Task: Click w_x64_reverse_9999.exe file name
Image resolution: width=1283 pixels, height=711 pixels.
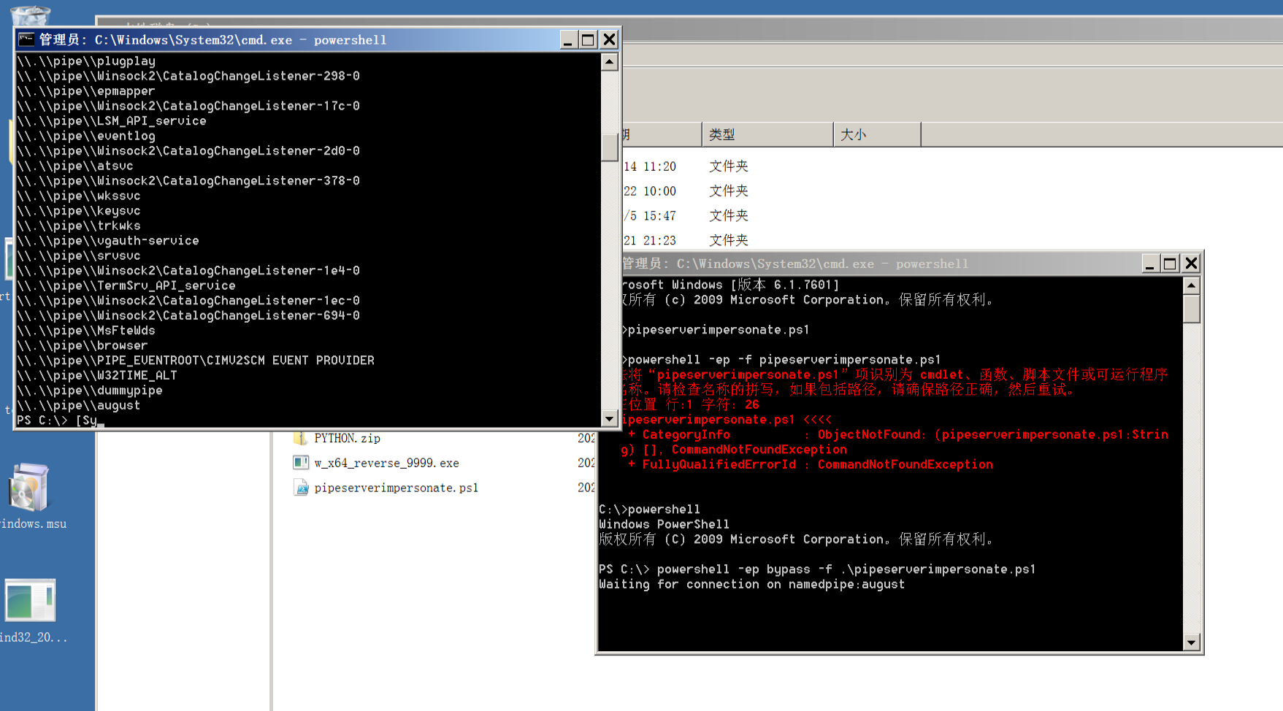Action: (386, 463)
